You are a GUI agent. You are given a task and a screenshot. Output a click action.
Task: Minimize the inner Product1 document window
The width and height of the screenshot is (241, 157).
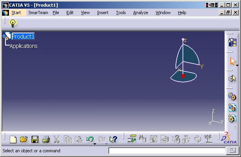click(222, 13)
